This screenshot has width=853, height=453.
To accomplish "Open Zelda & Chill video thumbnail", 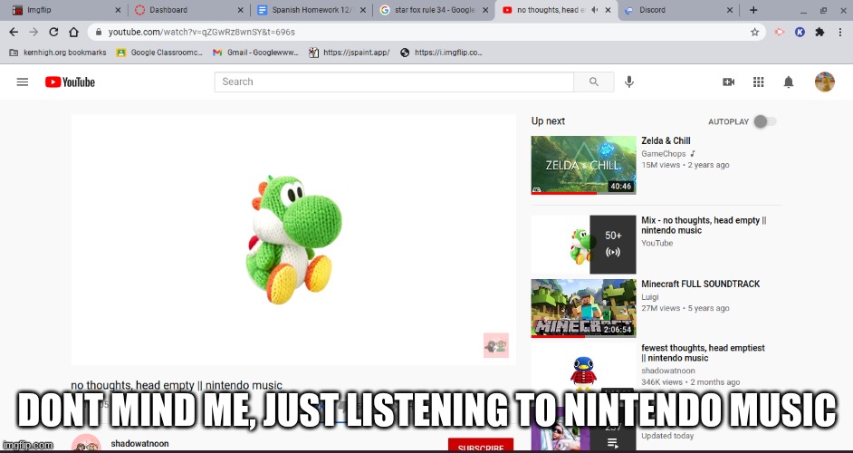I will [x=583, y=165].
